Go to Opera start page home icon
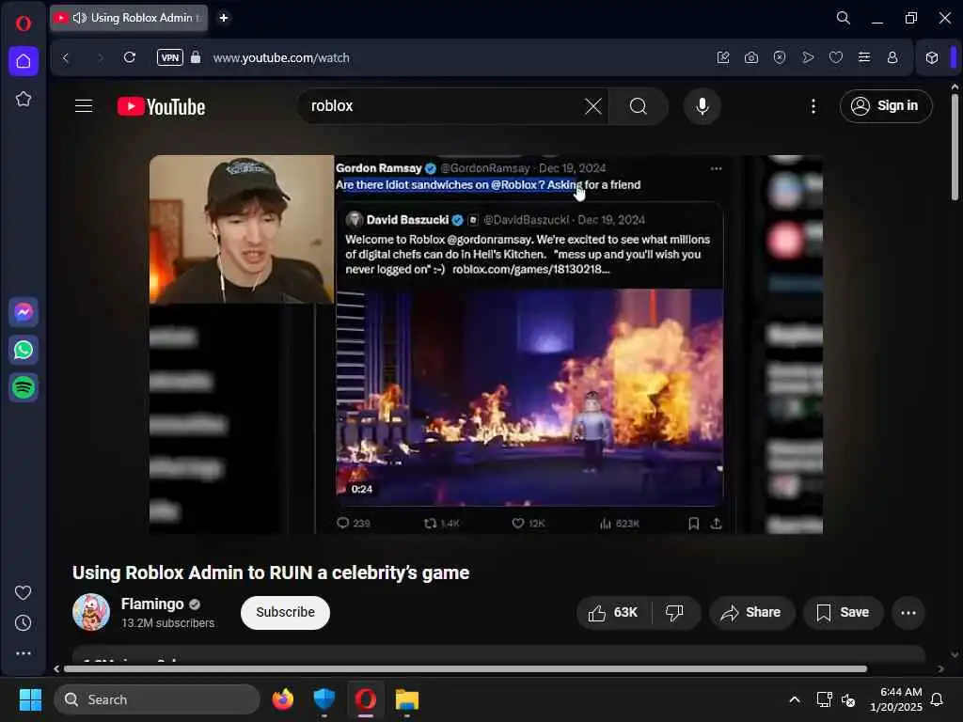Viewport: 963px width, 722px height. 24,61
